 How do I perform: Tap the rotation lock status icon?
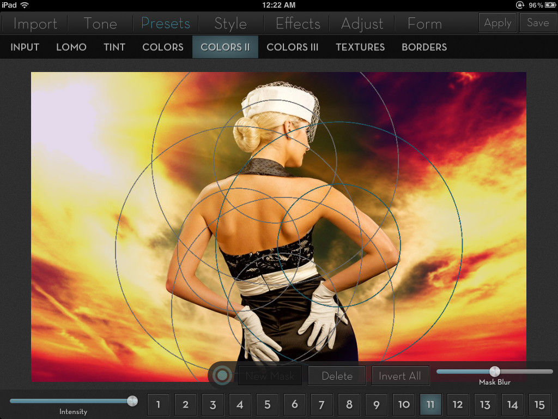click(x=520, y=5)
